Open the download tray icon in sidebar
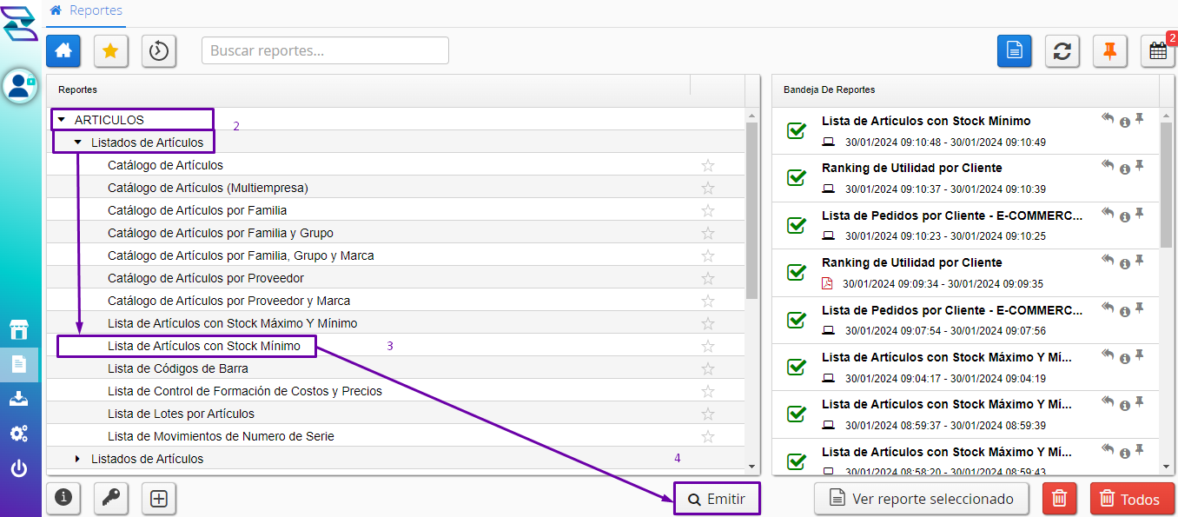Screen dimensions: 1178x517 (19, 399)
